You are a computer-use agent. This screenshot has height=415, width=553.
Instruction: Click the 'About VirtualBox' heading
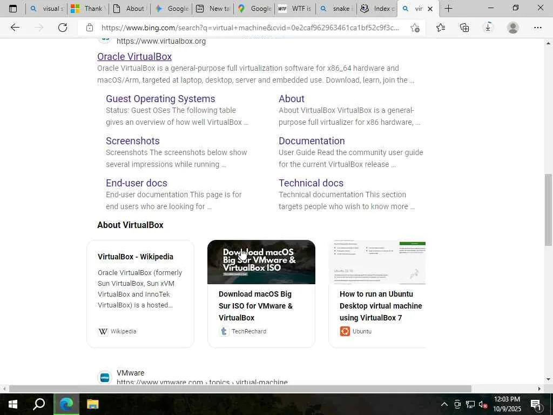130,225
